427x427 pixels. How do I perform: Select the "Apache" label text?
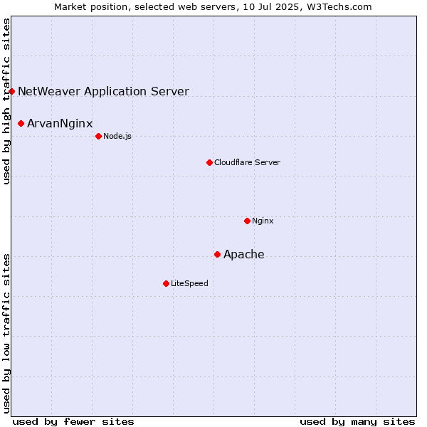point(243,254)
